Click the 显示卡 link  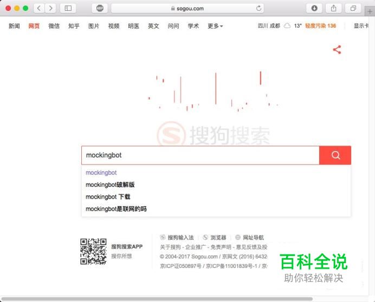pos(361,26)
